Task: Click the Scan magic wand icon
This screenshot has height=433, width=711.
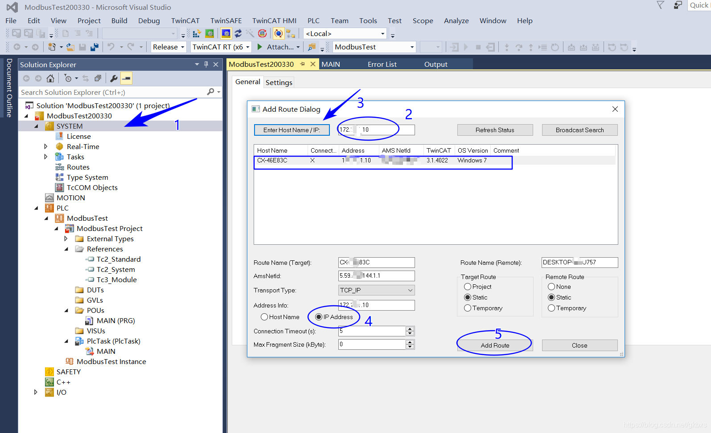Action: click(250, 33)
